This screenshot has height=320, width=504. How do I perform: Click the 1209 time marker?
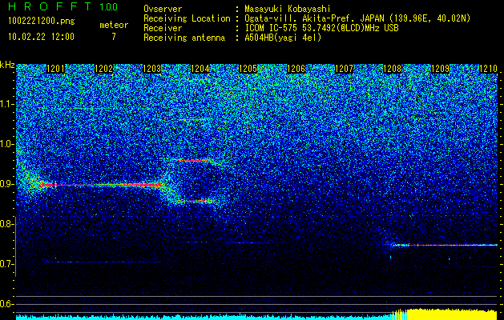pyautogui.click(x=441, y=69)
